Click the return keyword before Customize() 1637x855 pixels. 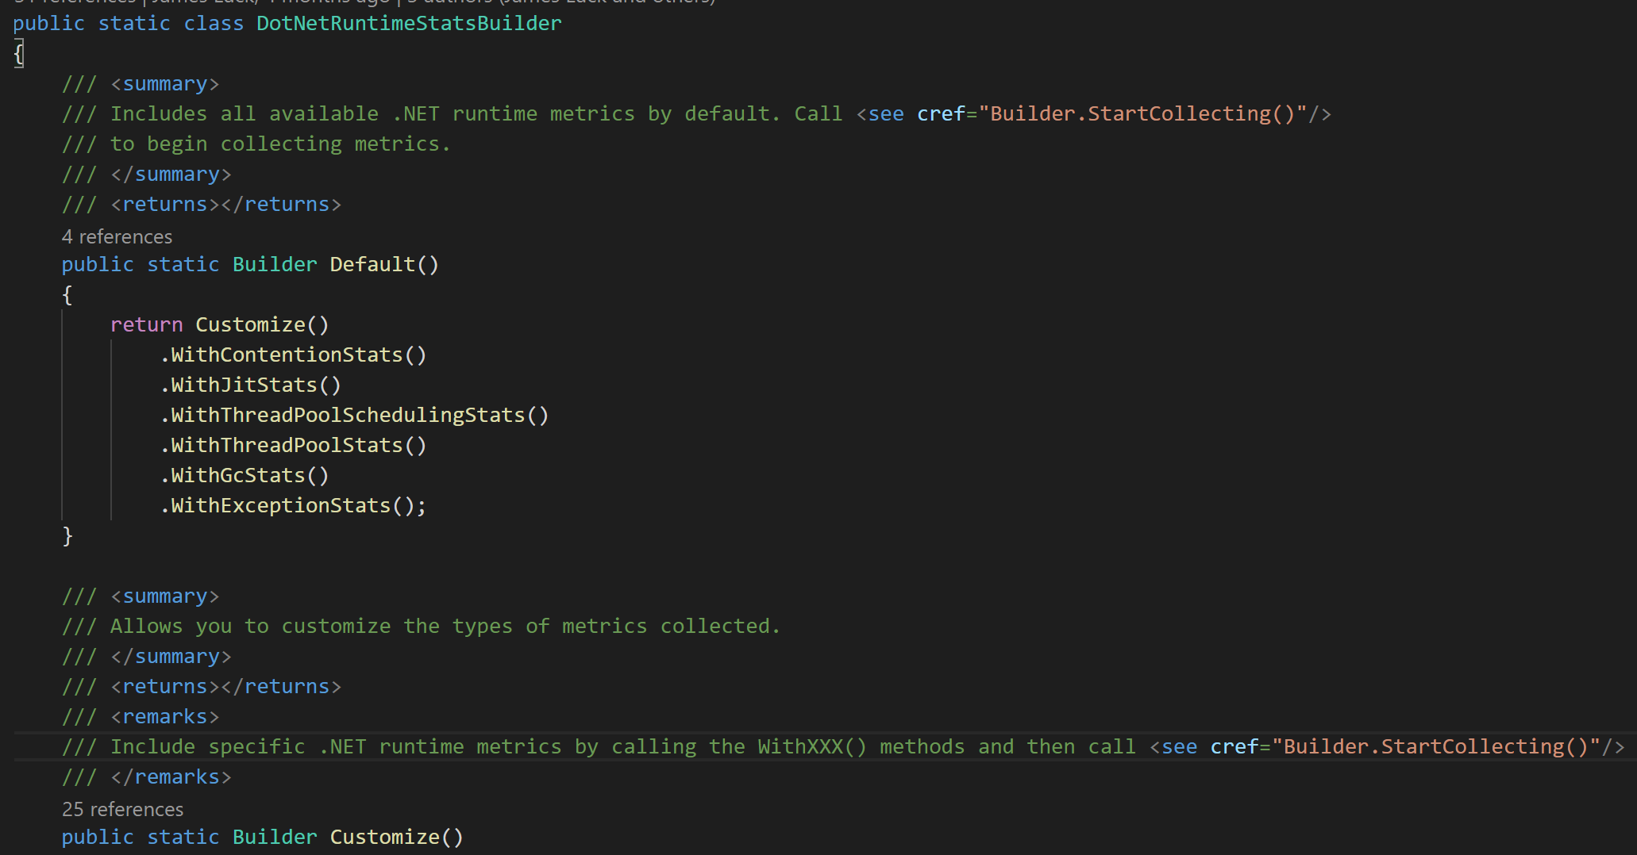(147, 324)
